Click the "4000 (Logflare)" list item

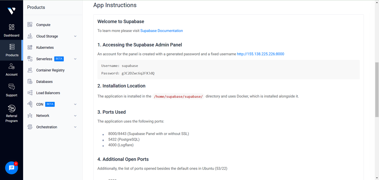click(x=121, y=145)
